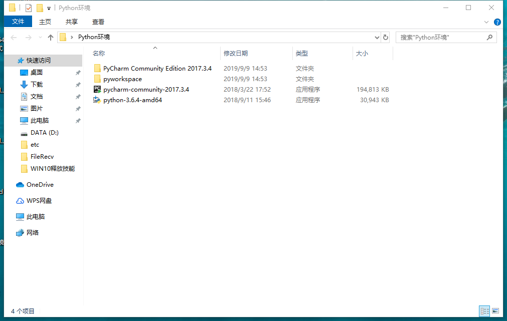507x321 pixels.
Task: Click the 194,813 KB size cell
Action: (x=373, y=90)
